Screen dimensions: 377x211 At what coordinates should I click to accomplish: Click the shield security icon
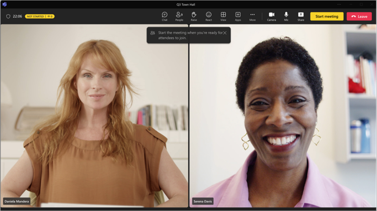8,16
